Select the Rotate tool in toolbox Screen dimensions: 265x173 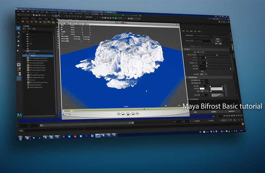tap(18, 46)
